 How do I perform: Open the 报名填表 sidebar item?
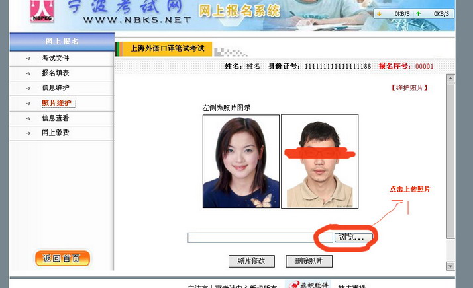point(55,73)
